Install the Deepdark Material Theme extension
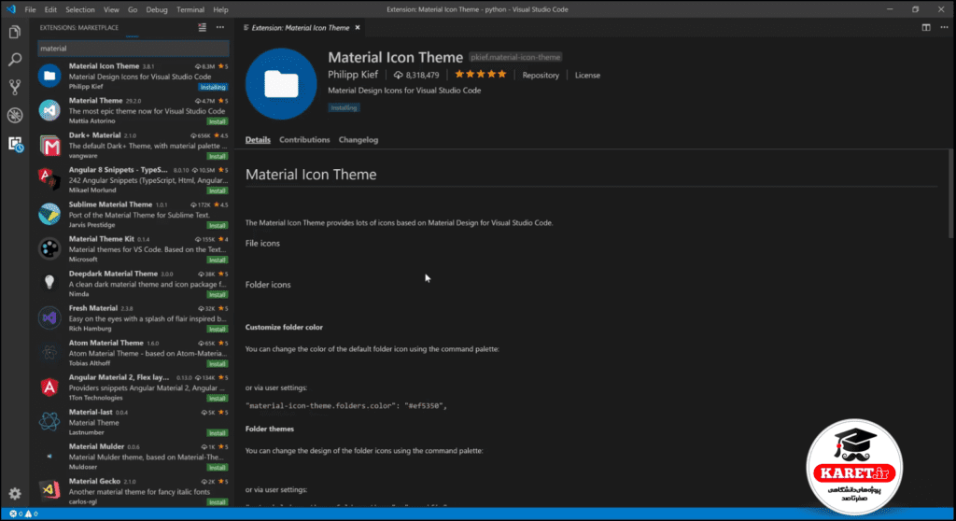Image resolution: width=956 pixels, height=521 pixels. click(217, 295)
